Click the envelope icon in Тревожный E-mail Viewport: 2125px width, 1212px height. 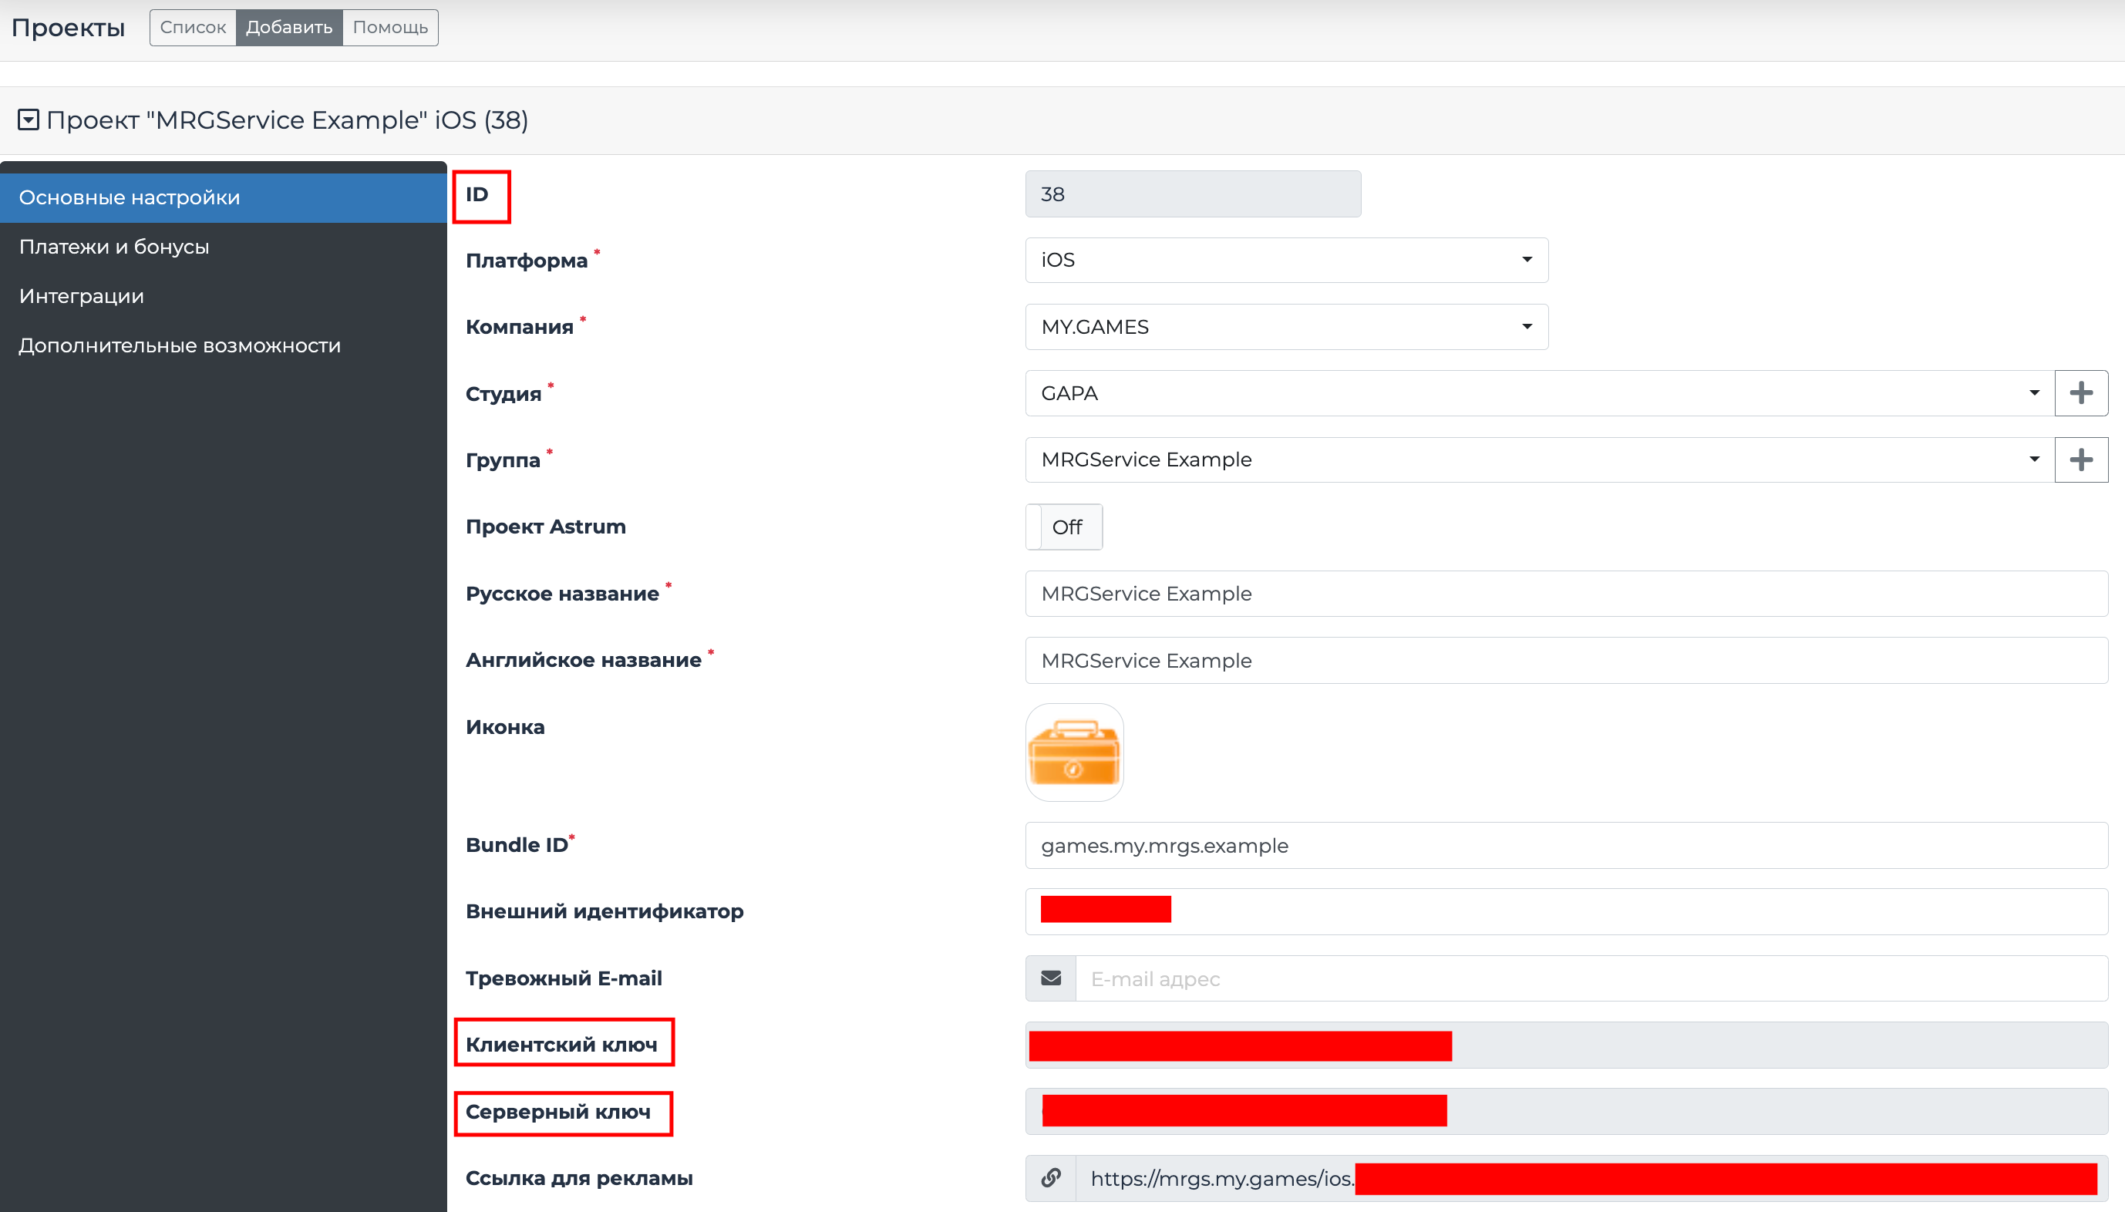(1050, 978)
